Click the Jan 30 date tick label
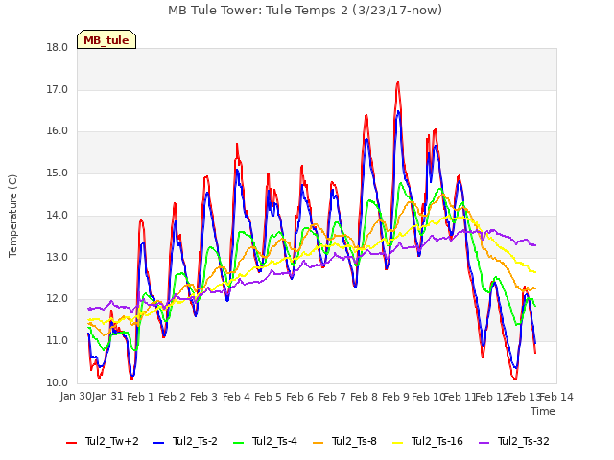This screenshot has width=614, height=460. click(x=76, y=396)
